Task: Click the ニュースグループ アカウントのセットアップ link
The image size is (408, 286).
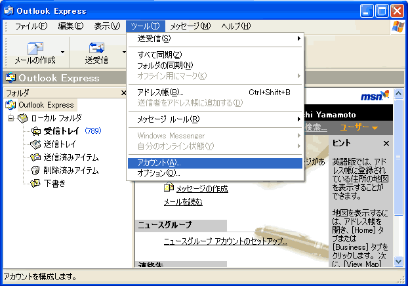Action: 226,241
